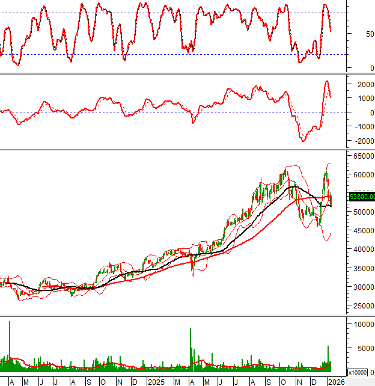Click the -2000 label on momentum indicator axis
375x386 pixels.
361,141
